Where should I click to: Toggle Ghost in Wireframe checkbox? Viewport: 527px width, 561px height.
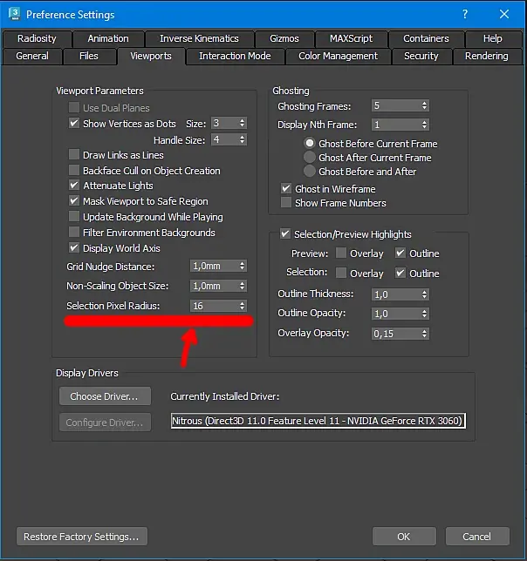tap(286, 188)
